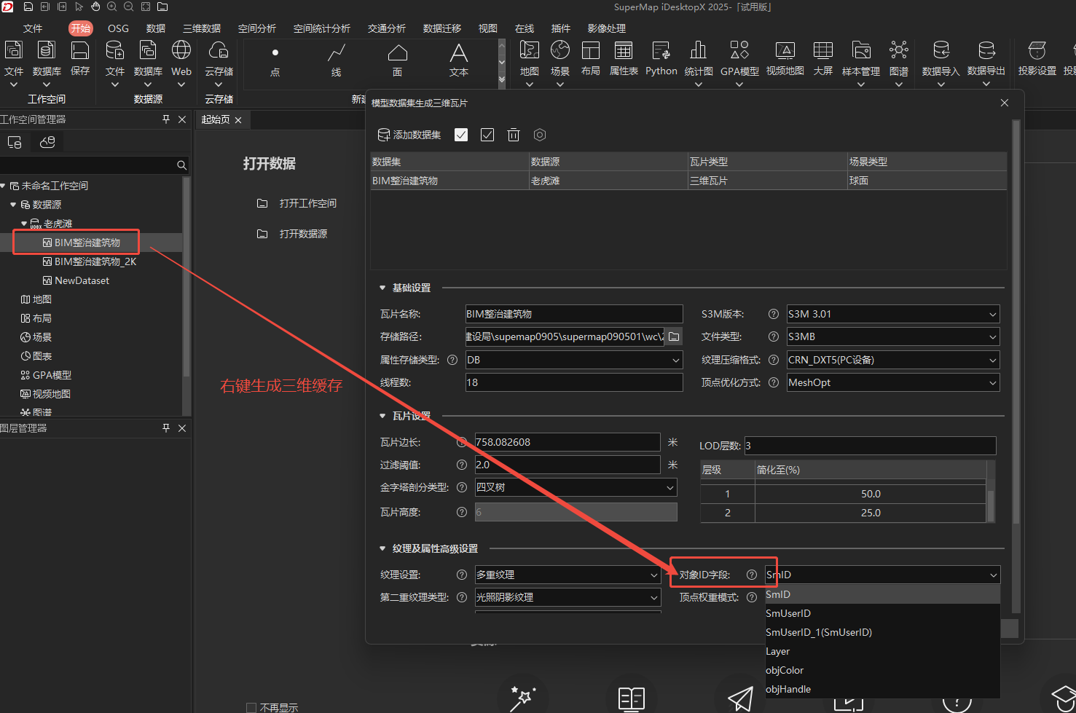The width and height of the screenshot is (1076, 713).
Task: Open the S3M版本 dropdown
Action: tap(893, 314)
